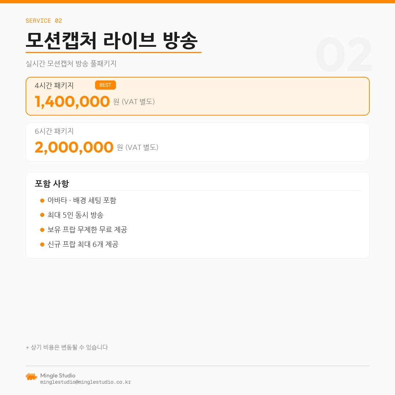Click the orange BEST badge
The width and height of the screenshot is (395, 395).
click(x=105, y=85)
